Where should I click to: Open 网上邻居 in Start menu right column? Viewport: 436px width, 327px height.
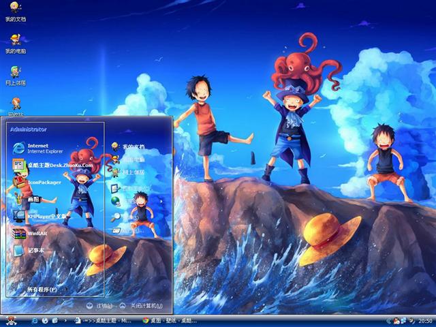coord(128,172)
